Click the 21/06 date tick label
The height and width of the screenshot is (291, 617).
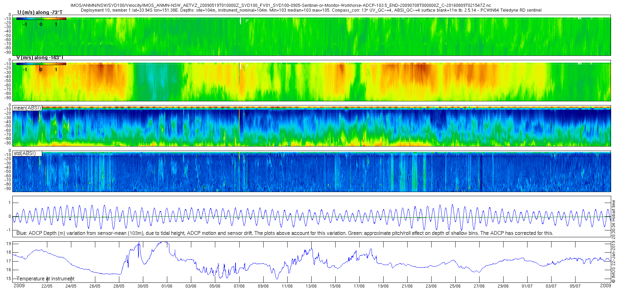(407, 286)
